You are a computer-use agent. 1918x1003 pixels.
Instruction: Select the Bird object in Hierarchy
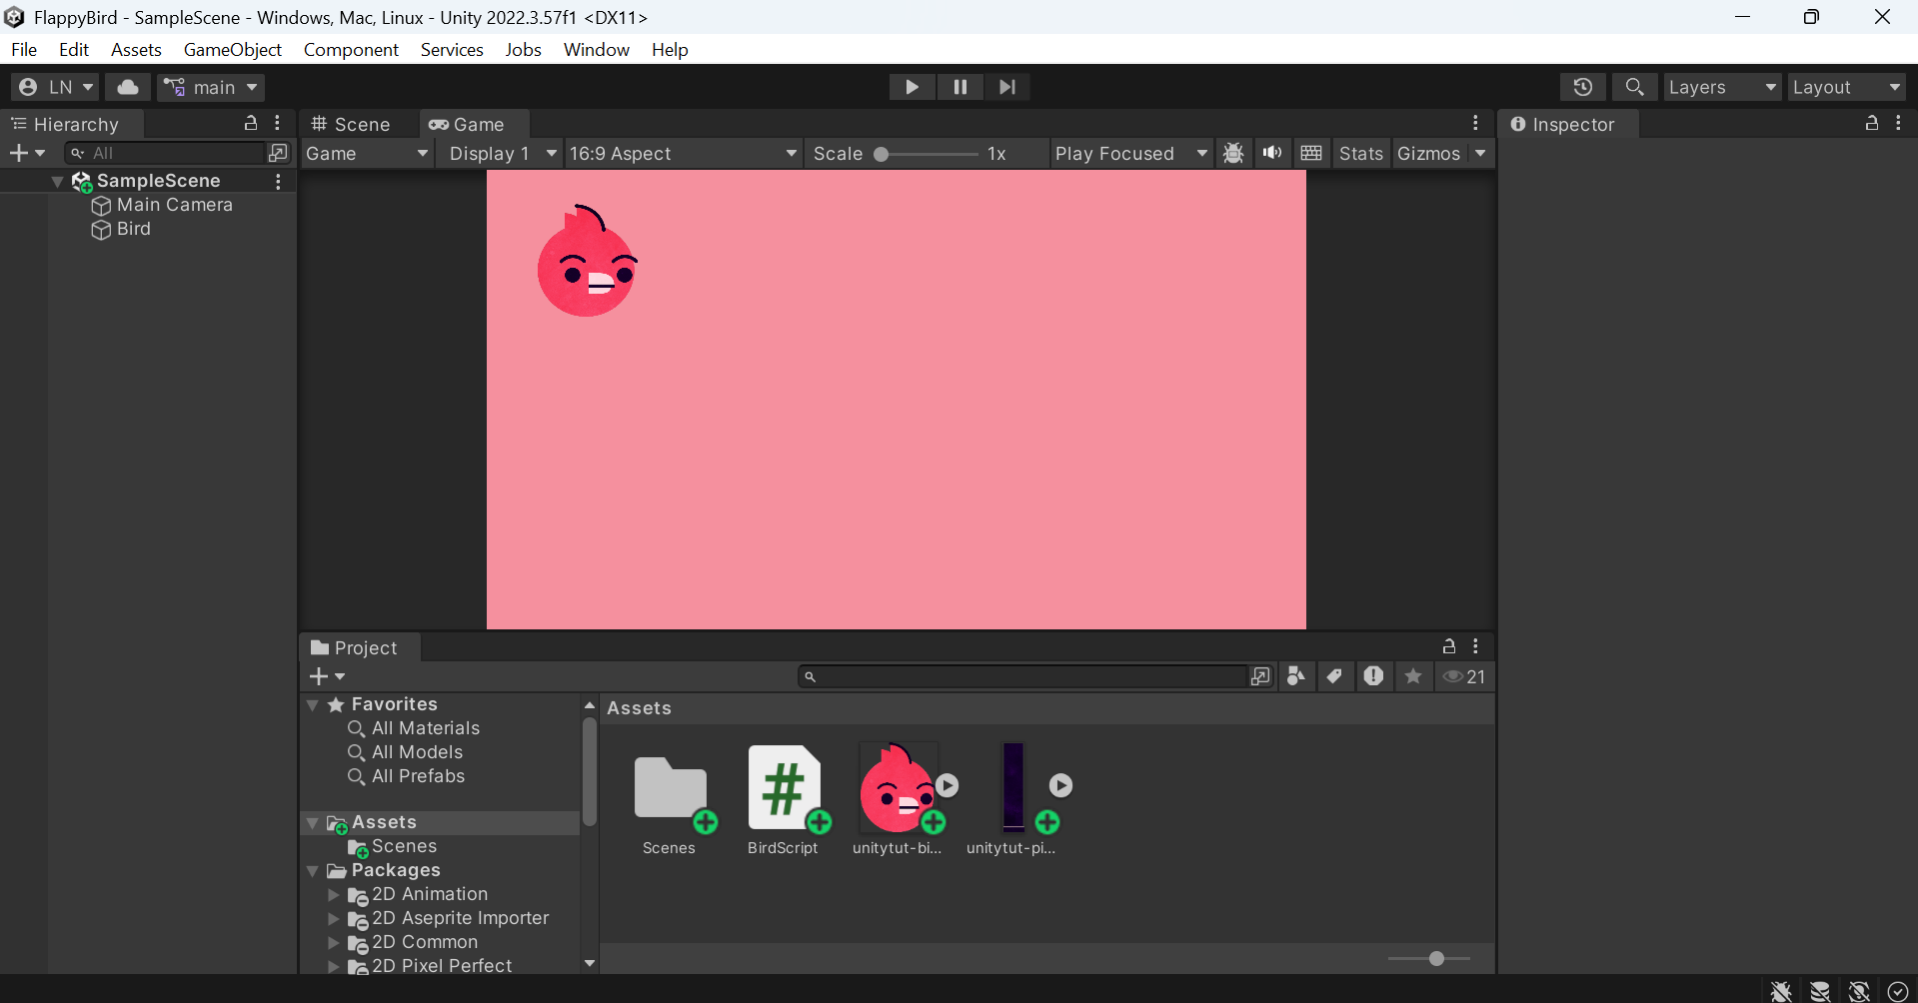133,229
